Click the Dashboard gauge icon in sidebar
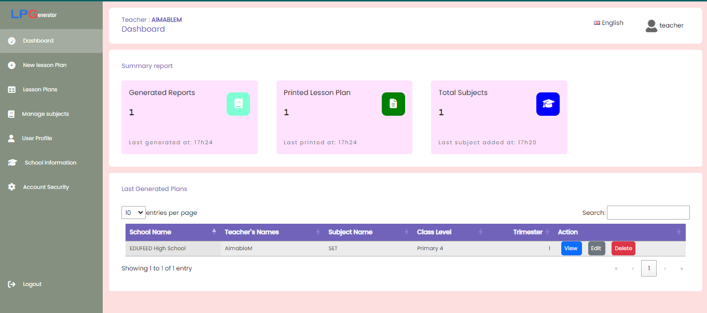 click(x=11, y=41)
